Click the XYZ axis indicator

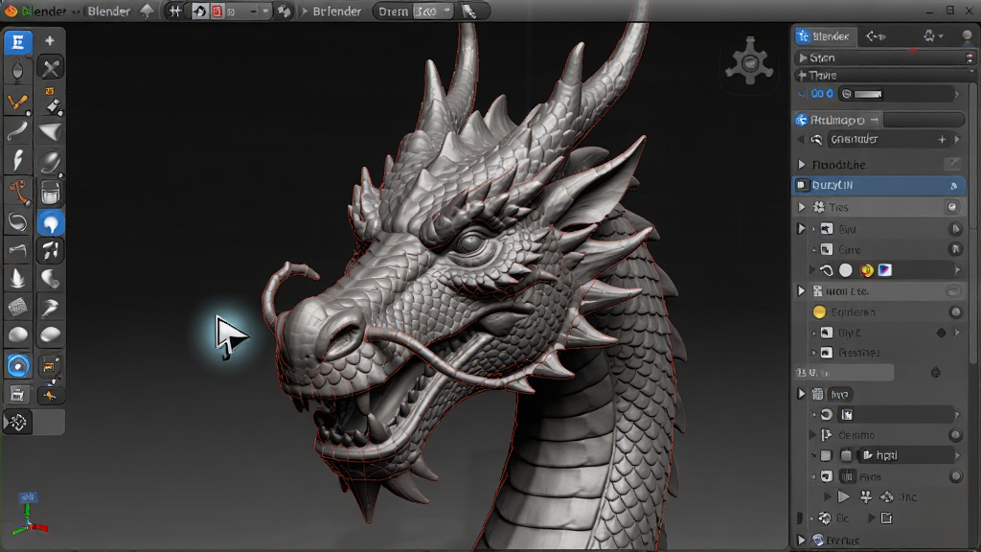28,514
